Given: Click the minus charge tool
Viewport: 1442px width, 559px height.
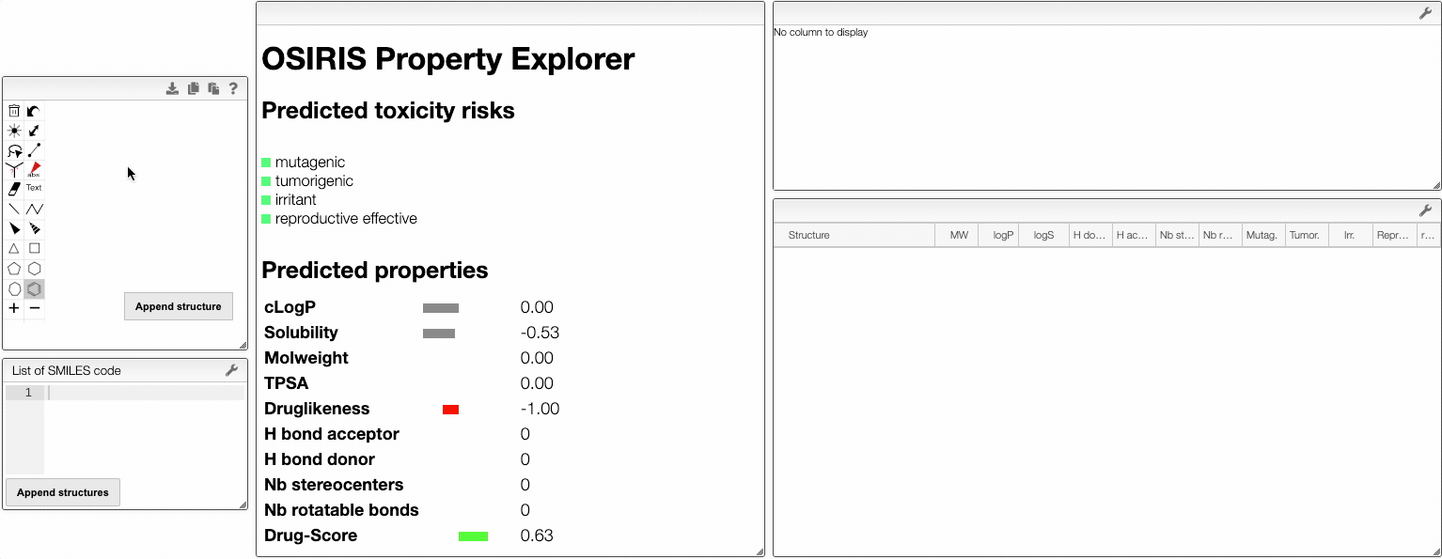Looking at the screenshot, I should (34, 308).
